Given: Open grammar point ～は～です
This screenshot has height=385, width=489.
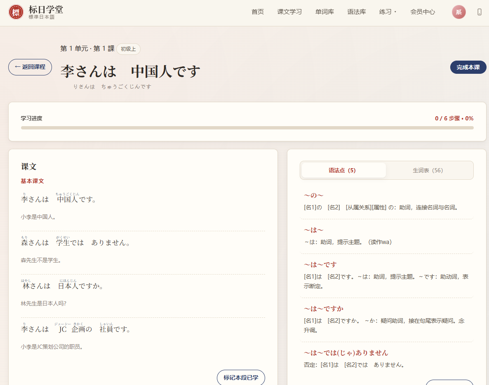Looking at the screenshot, I should (320, 265).
